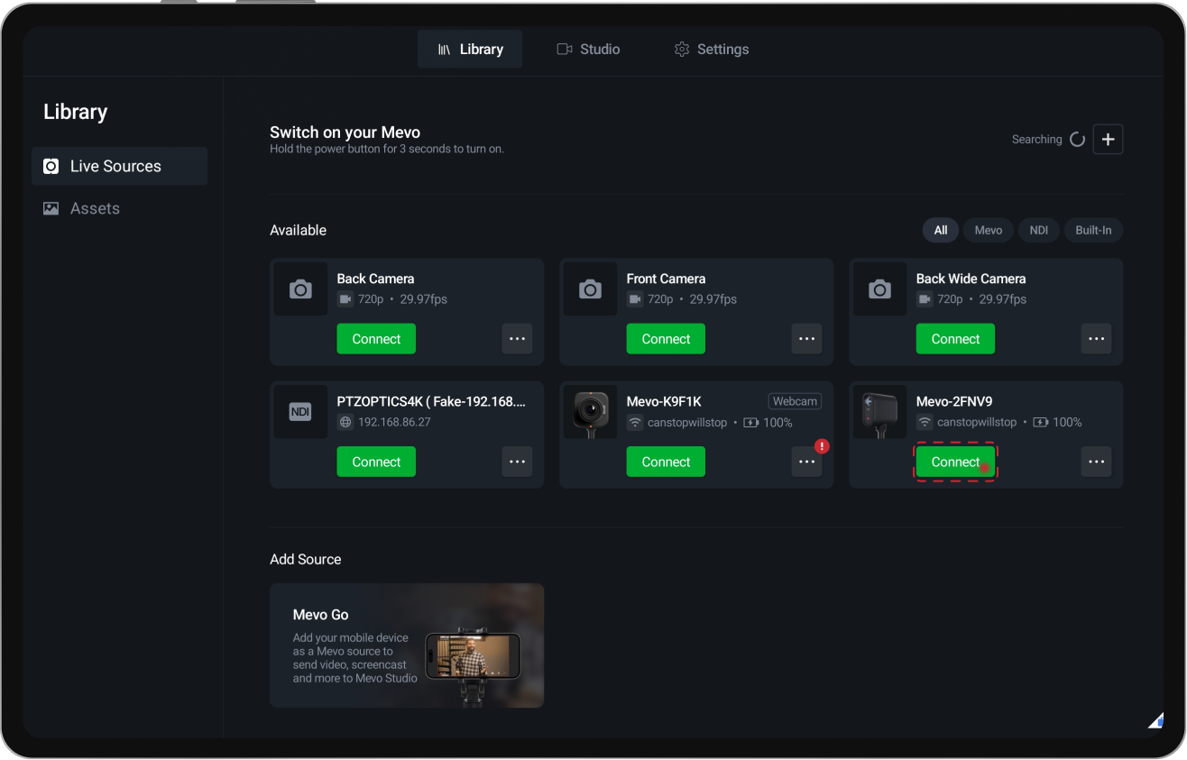Open more options for Front Camera
Image resolution: width=1187 pixels, height=760 pixels.
pos(806,339)
